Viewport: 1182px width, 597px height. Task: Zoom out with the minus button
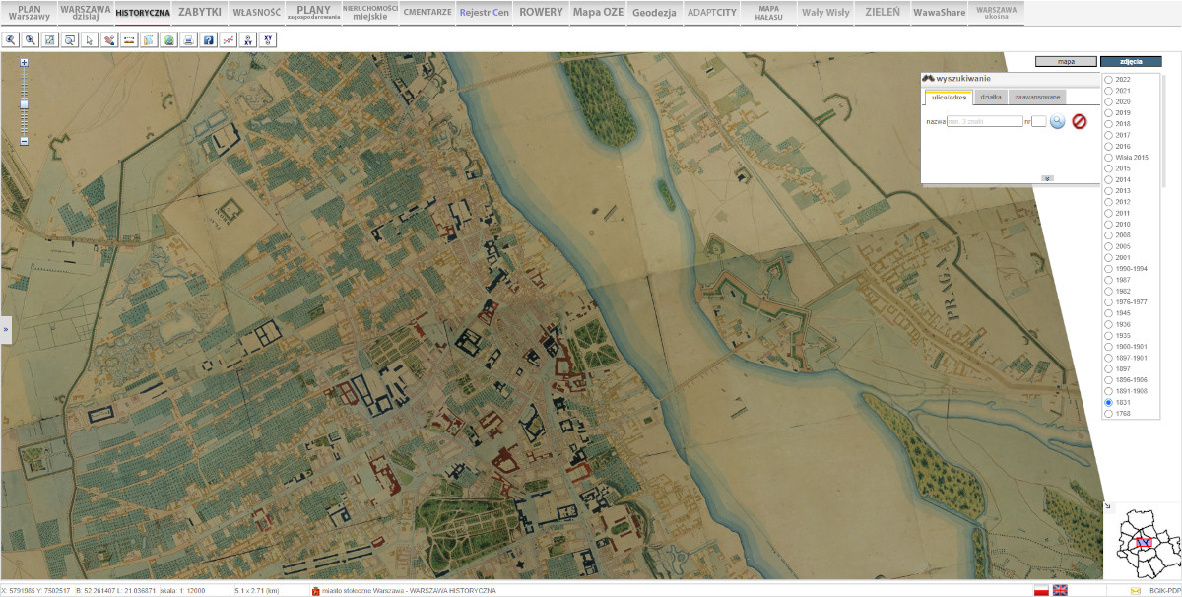[x=24, y=141]
